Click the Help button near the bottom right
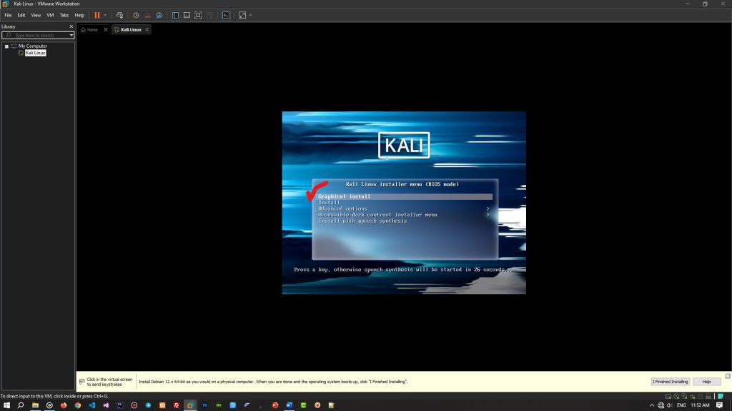The width and height of the screenshot is (732, 411). coord(707,381)
